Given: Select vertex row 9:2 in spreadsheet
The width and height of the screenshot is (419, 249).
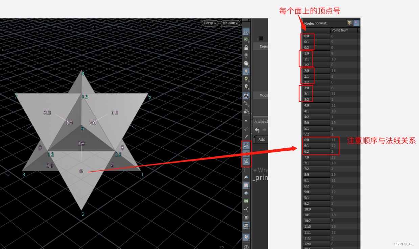Looking at the screenshot, I should click(316, 203).
